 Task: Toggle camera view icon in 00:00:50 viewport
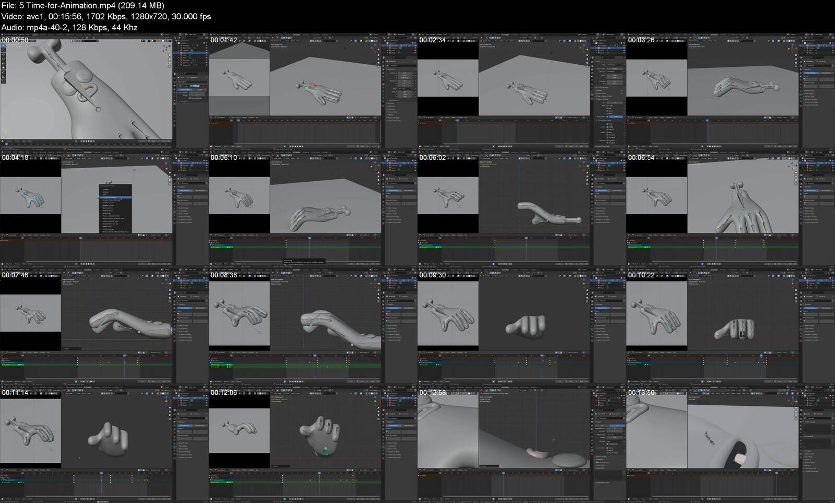(x=170, y=63)
